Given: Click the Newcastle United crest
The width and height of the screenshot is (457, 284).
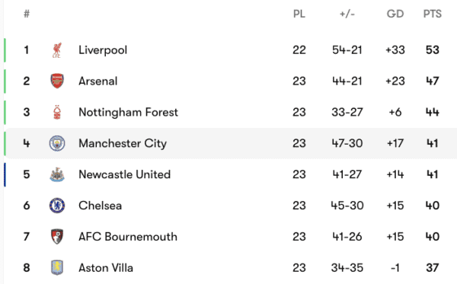Looking at the screenshot, I should (x=57, y=174).
